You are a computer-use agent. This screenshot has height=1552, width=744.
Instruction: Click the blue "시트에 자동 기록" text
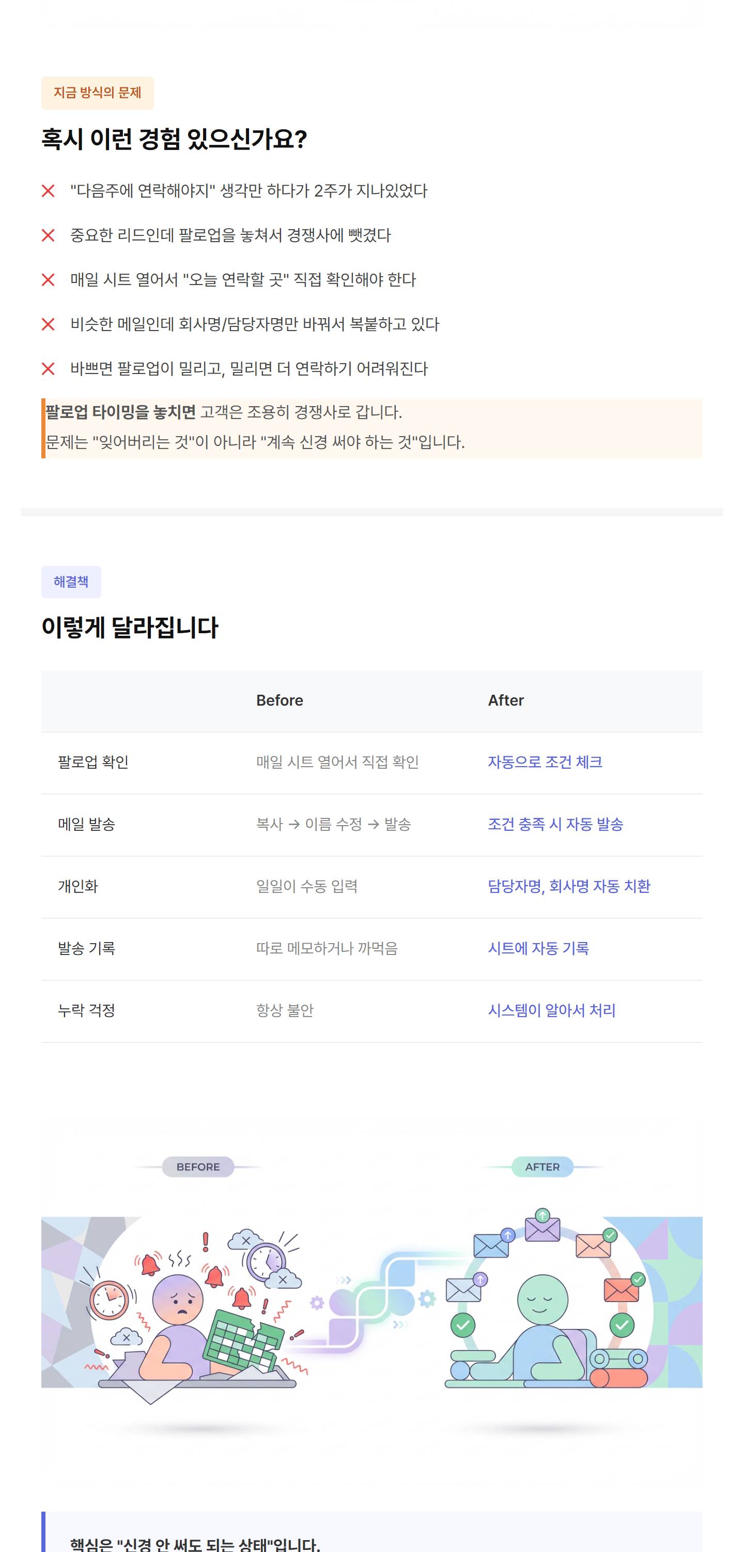[x=538, y=948]
